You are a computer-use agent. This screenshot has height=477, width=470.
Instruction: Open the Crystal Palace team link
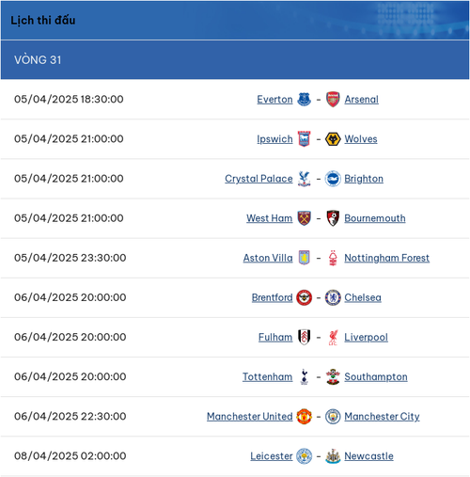click(258, 179)
